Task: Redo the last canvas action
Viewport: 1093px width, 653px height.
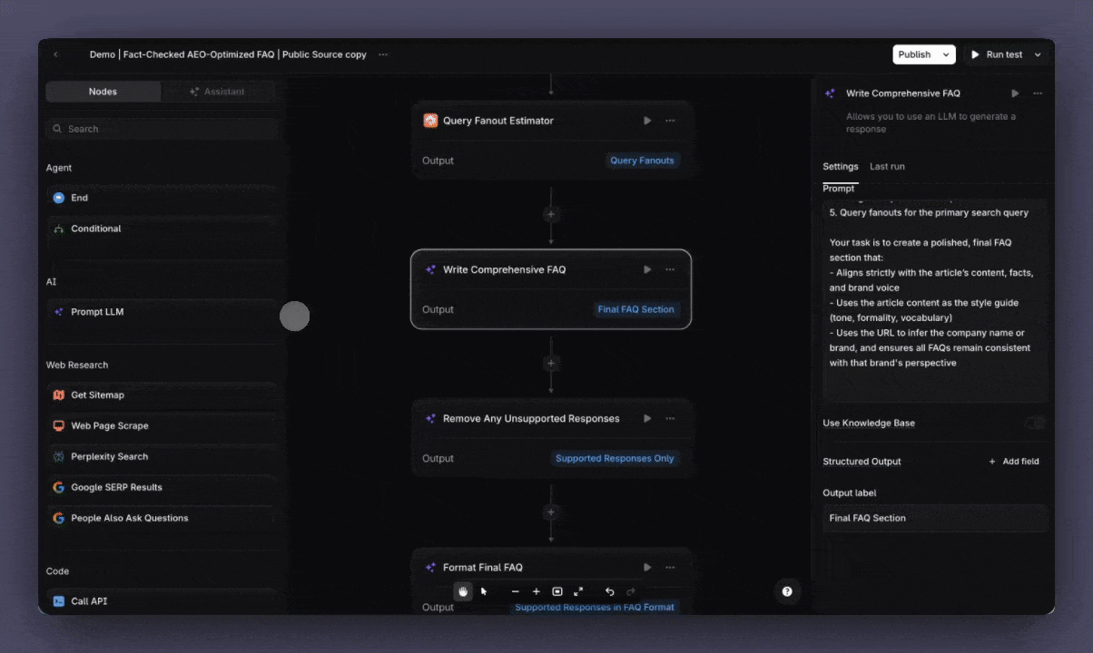Action: click(x=631, y=591)
